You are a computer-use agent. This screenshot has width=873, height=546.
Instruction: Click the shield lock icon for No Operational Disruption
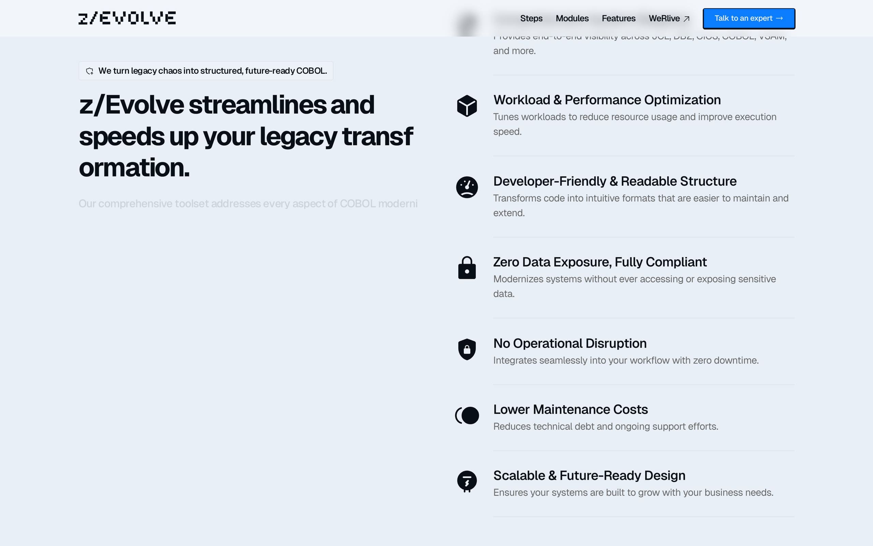467,349
